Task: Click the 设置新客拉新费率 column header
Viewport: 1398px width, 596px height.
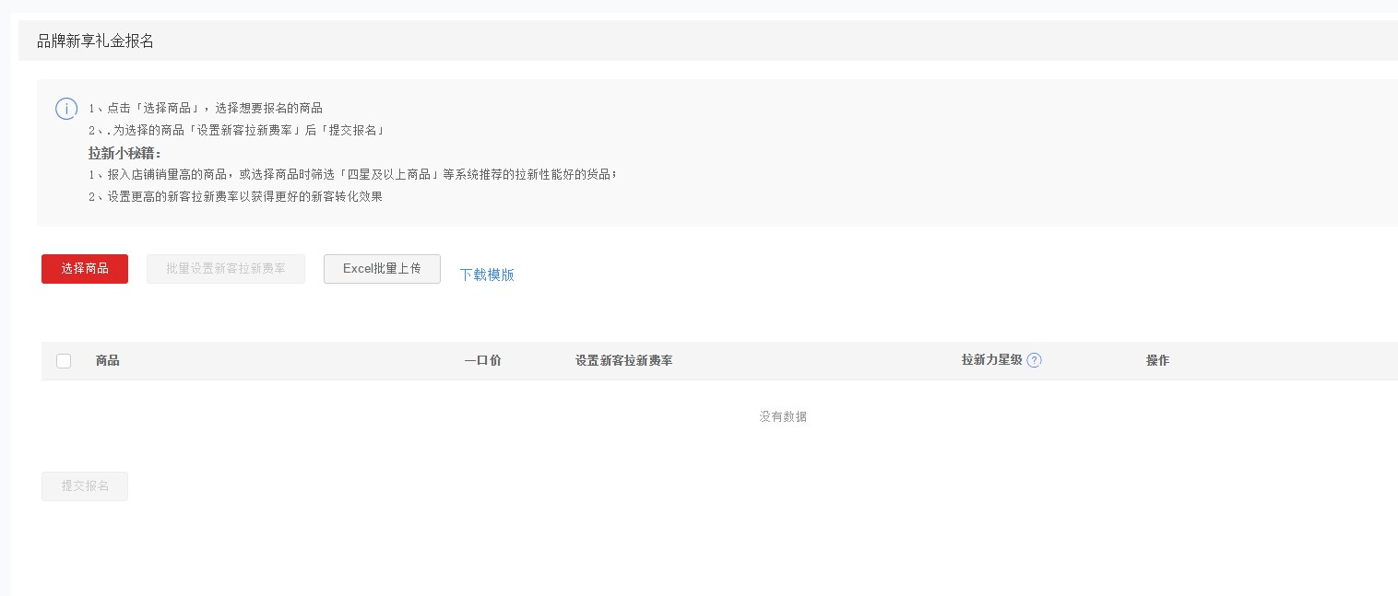Action: (x=623, y=360)
